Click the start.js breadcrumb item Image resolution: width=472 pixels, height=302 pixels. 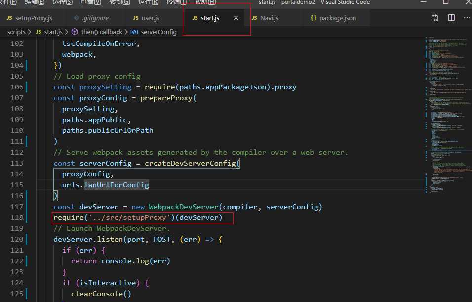[x=49, y=32]
